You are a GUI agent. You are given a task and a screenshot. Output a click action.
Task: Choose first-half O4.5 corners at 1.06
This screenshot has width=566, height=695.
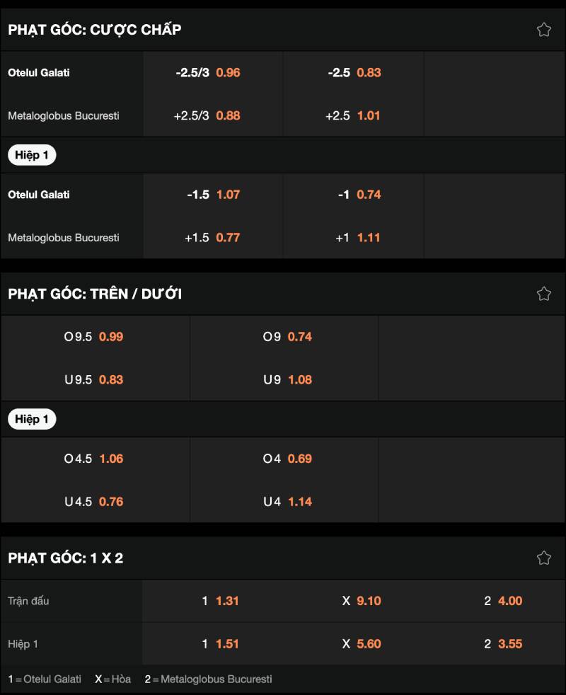pos(95,459)
